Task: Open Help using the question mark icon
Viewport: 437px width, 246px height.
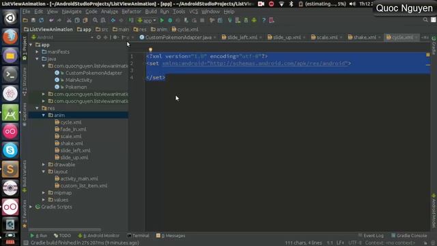Action: coord(264,20)
